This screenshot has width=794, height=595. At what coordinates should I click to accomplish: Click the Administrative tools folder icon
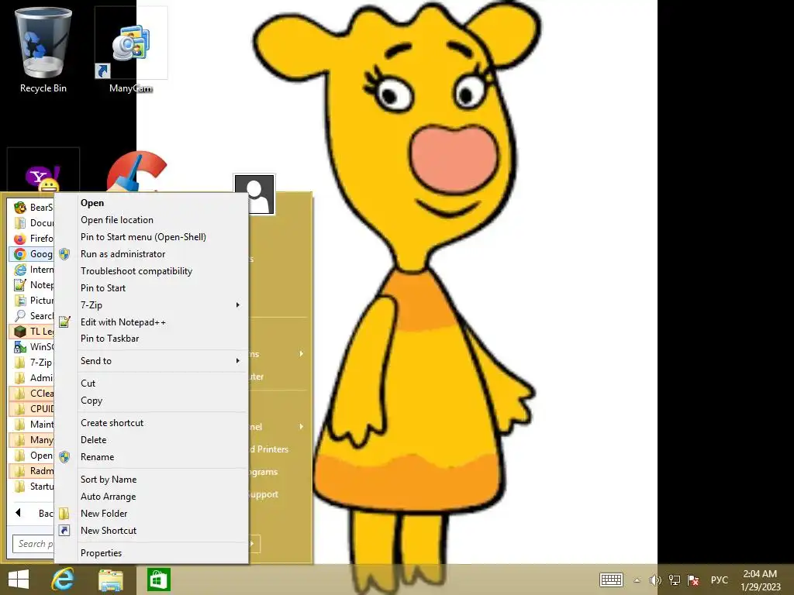[x=20, y=378]
